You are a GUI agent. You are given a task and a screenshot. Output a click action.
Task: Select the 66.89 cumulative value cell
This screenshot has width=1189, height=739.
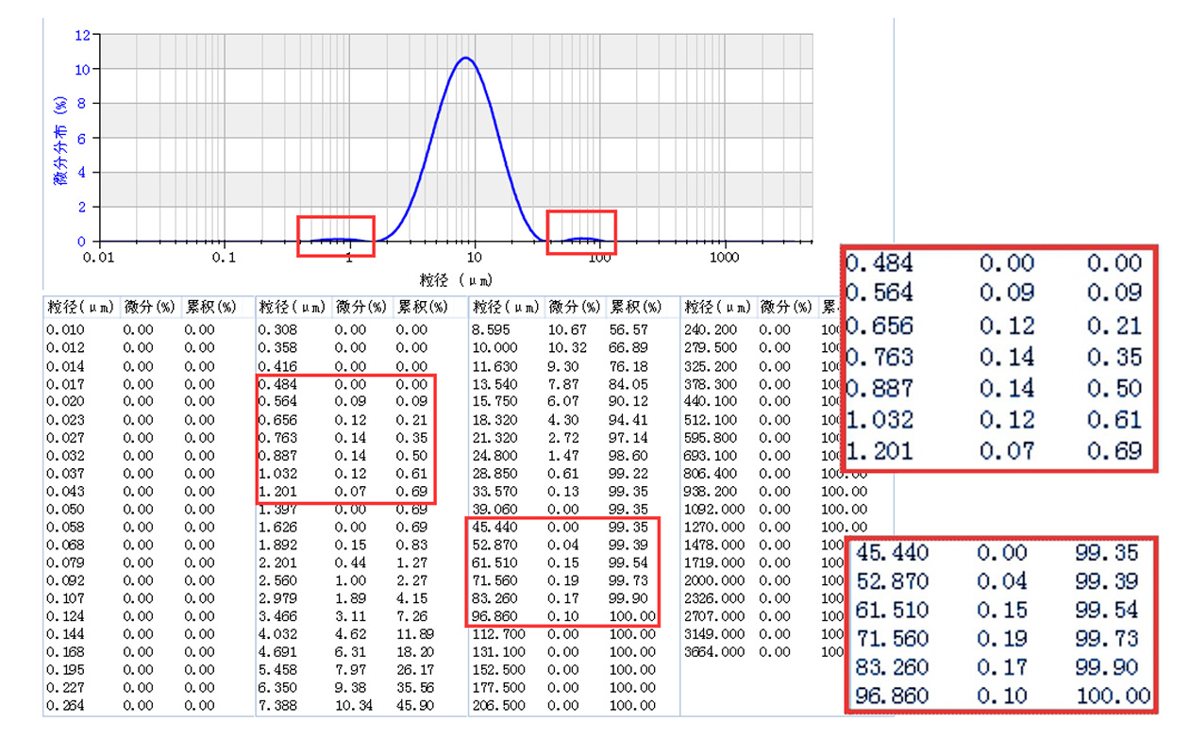click(628, 348)
